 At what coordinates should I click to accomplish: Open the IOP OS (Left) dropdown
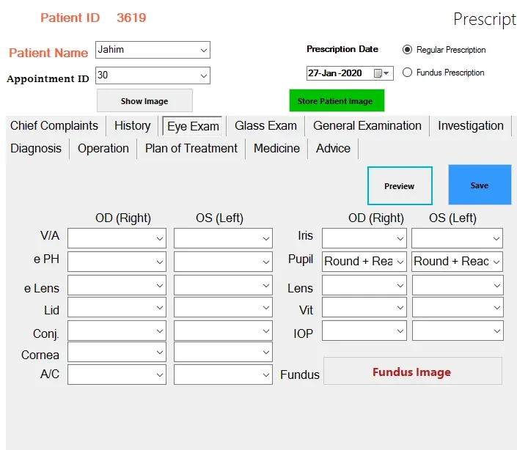point(458,331)
